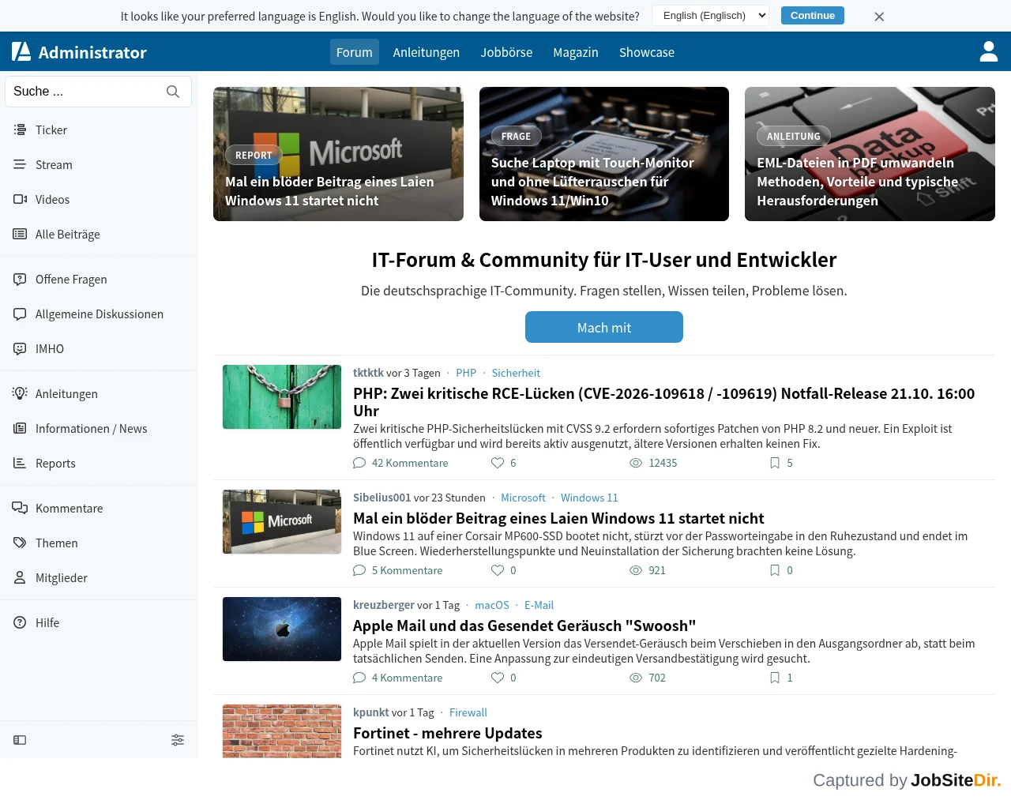Click the Administrator logo icon

(x=21, y=51)
